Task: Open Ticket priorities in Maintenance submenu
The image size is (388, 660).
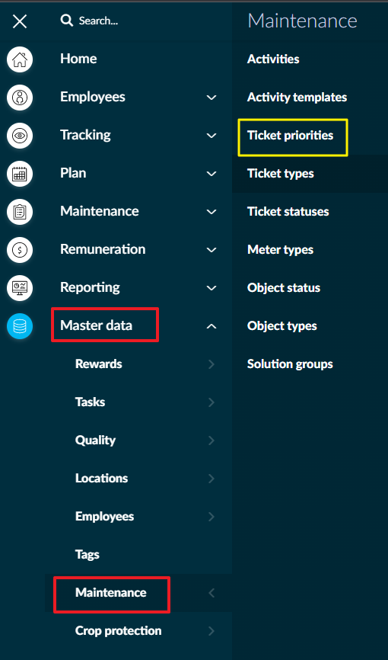Action: (290, 136)
